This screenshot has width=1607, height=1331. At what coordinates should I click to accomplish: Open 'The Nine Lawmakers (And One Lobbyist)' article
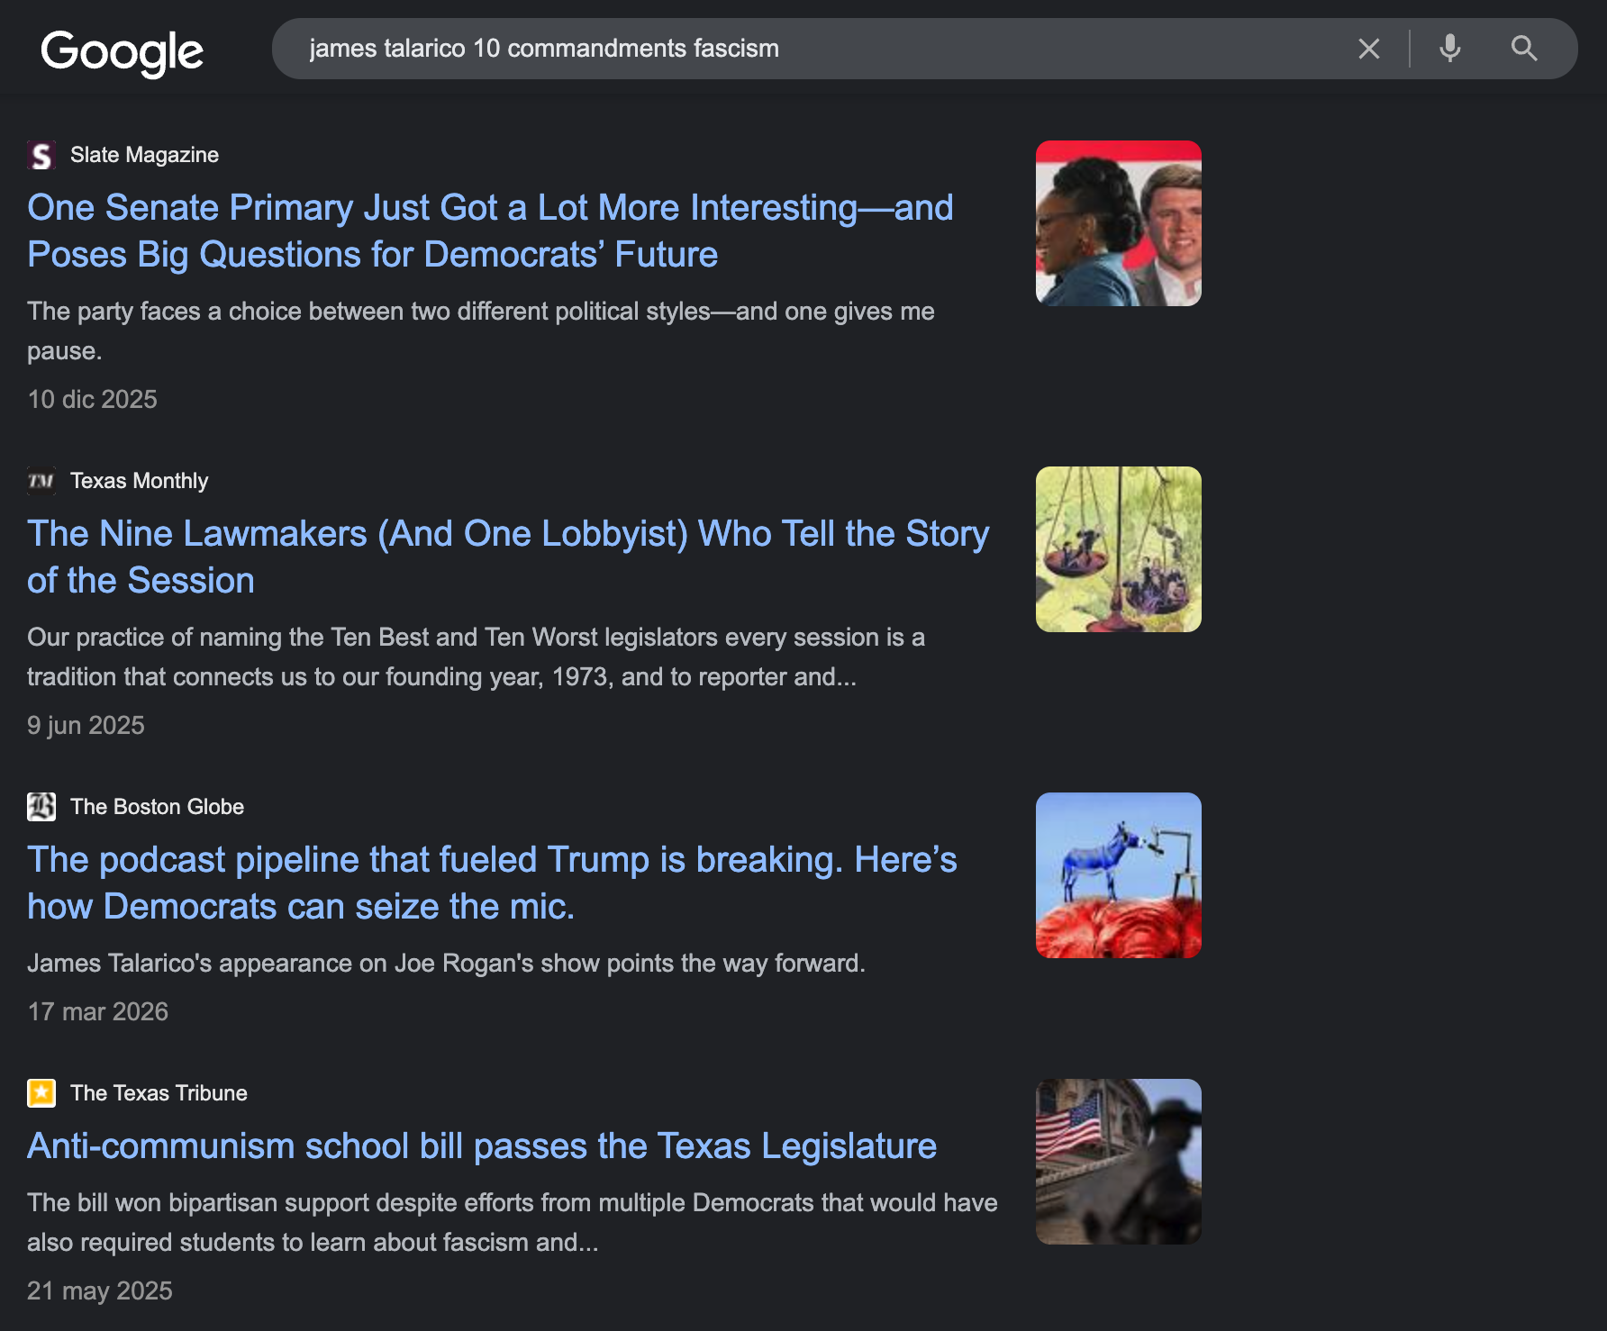tap(508, 557)
